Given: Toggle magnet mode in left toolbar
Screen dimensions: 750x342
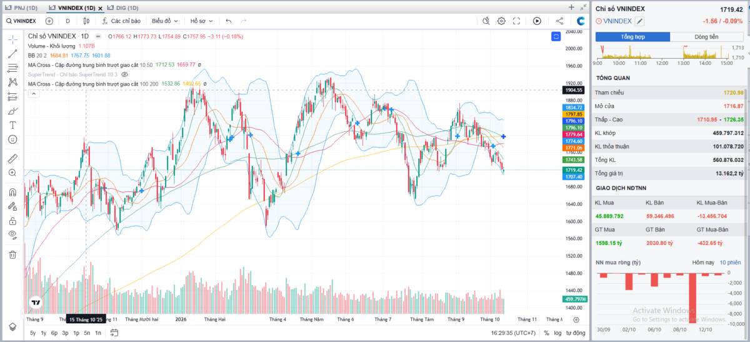Looking at the screenshot, I should (x=12, y=192).
